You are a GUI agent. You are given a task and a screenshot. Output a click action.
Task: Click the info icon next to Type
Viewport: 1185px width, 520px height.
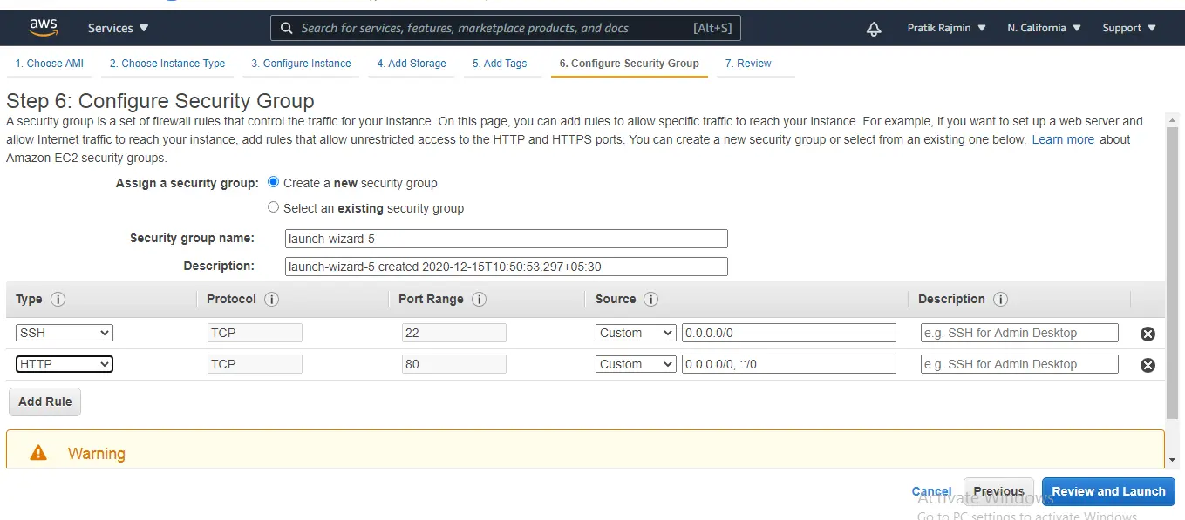(58, 300)
